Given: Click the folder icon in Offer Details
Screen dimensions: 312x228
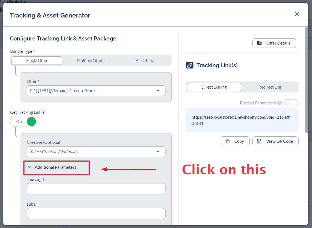Looking at the screenshot, I should (x=259, y=43).
